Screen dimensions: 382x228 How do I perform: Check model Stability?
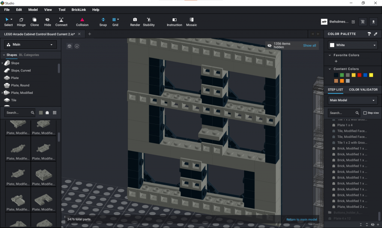click(x=148, y=21)
